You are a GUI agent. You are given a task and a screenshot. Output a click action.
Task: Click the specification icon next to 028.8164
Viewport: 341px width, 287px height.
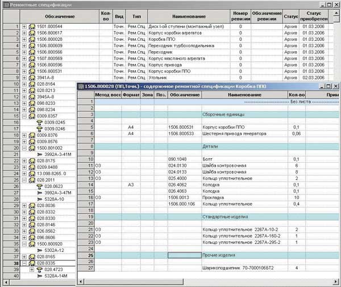click(x=32, y=85)
